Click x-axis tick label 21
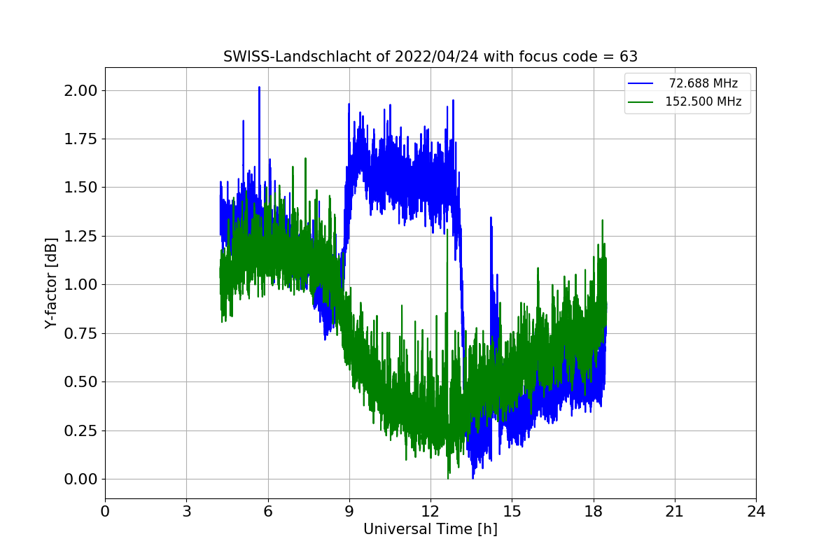Image resolution: width=840 pixels, height=560 pixels. (675, 512)
